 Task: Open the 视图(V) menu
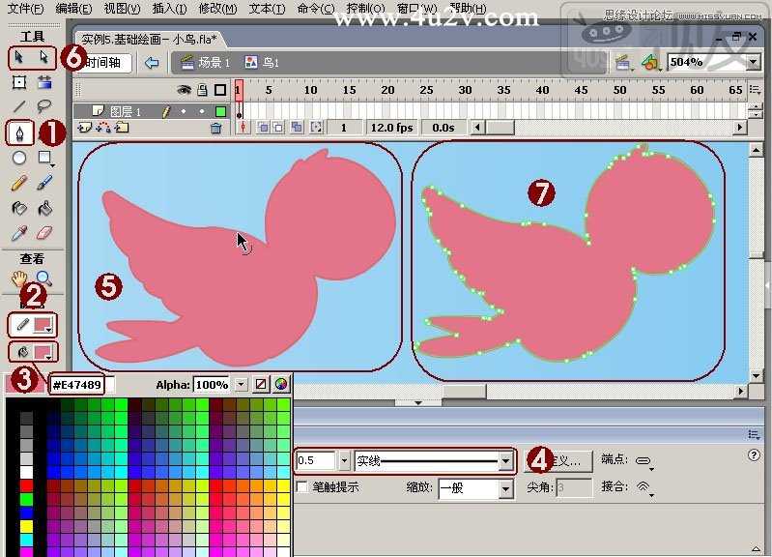pos(122,9)
